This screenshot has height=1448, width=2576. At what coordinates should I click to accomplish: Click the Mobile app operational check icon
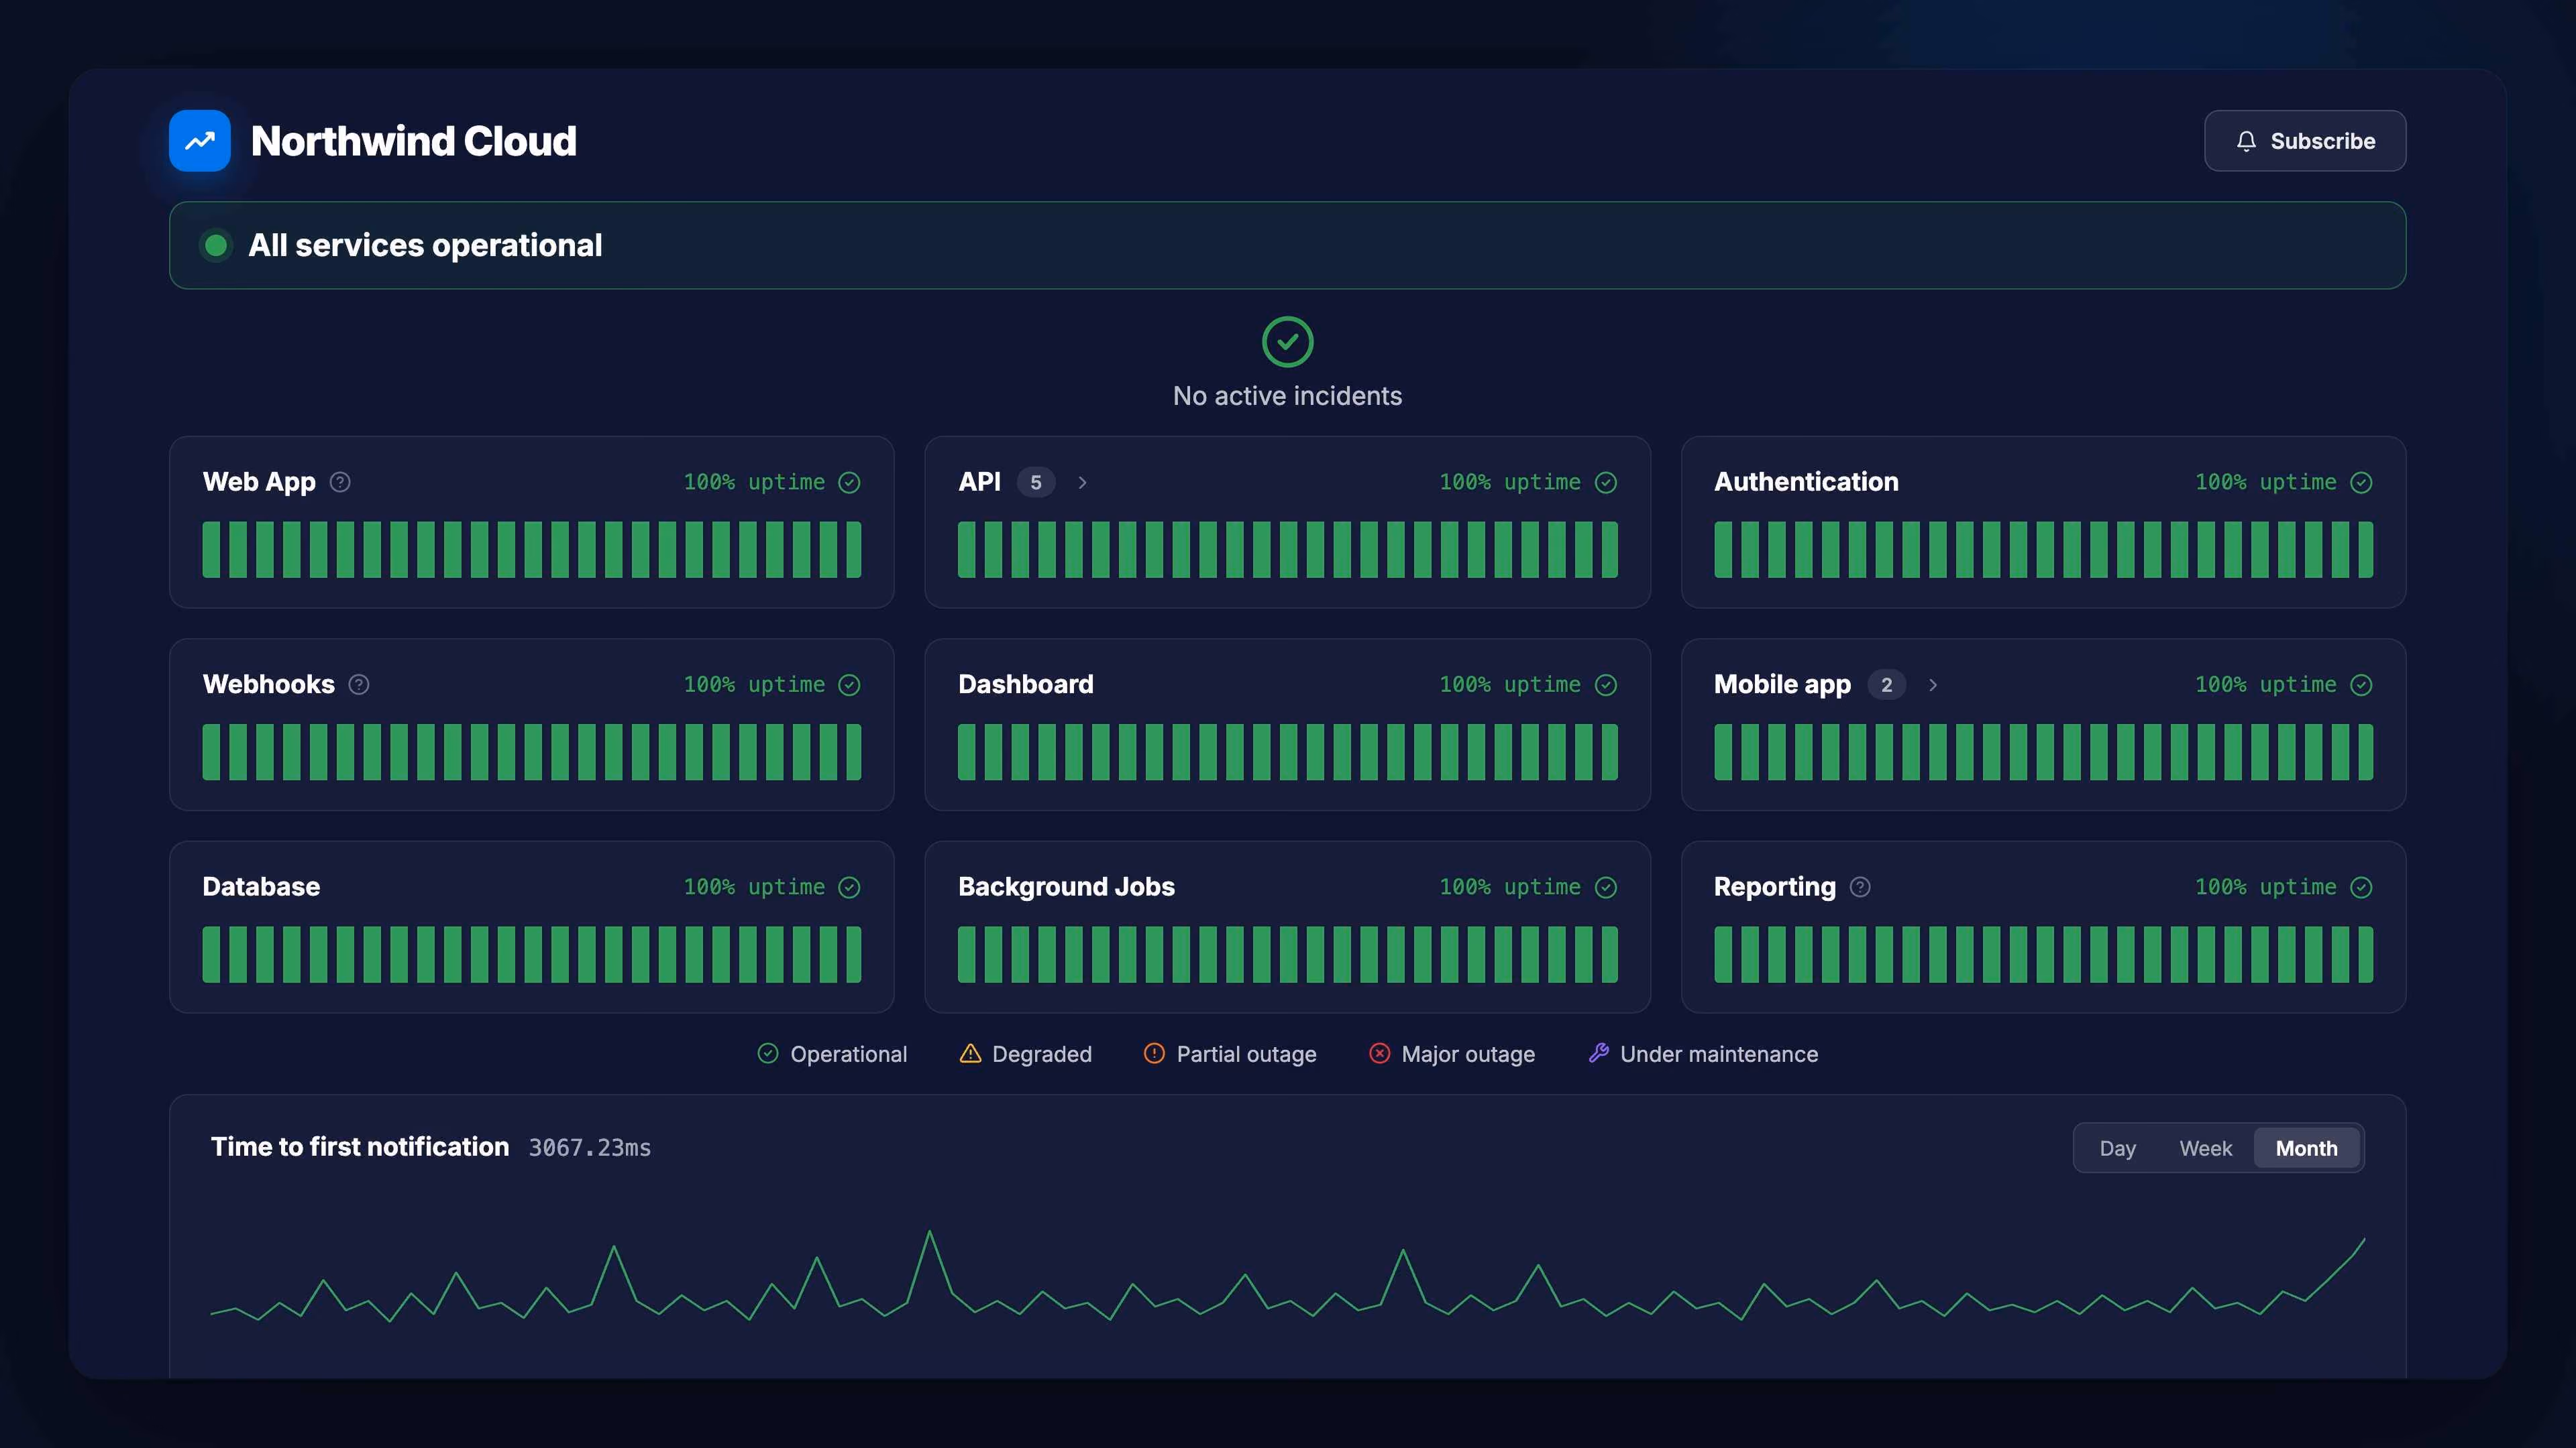[x=2361, y=684]
